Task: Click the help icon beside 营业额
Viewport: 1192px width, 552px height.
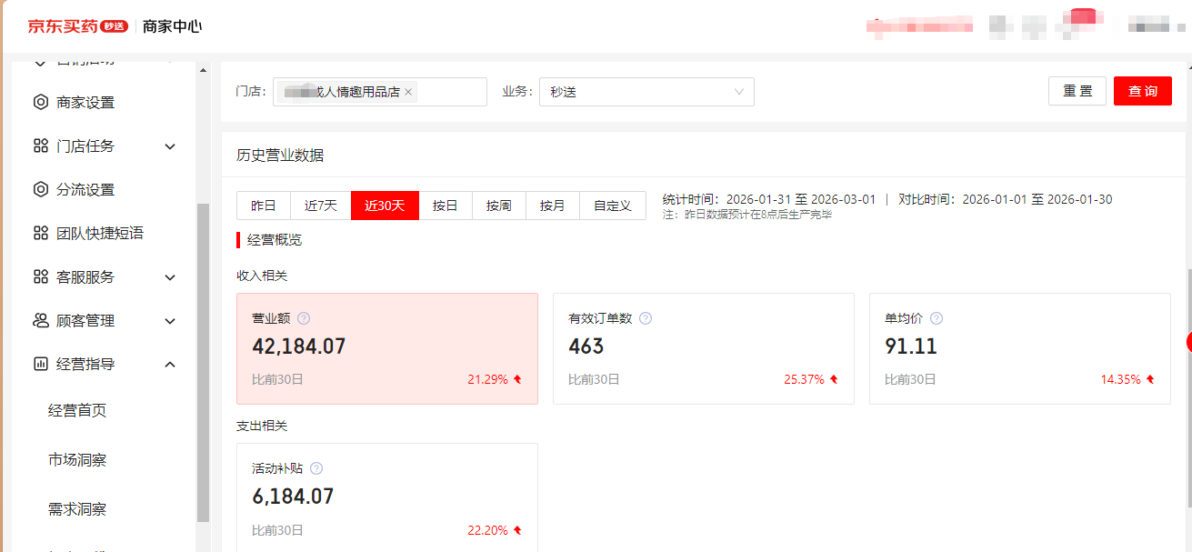Action: (304, 318)
